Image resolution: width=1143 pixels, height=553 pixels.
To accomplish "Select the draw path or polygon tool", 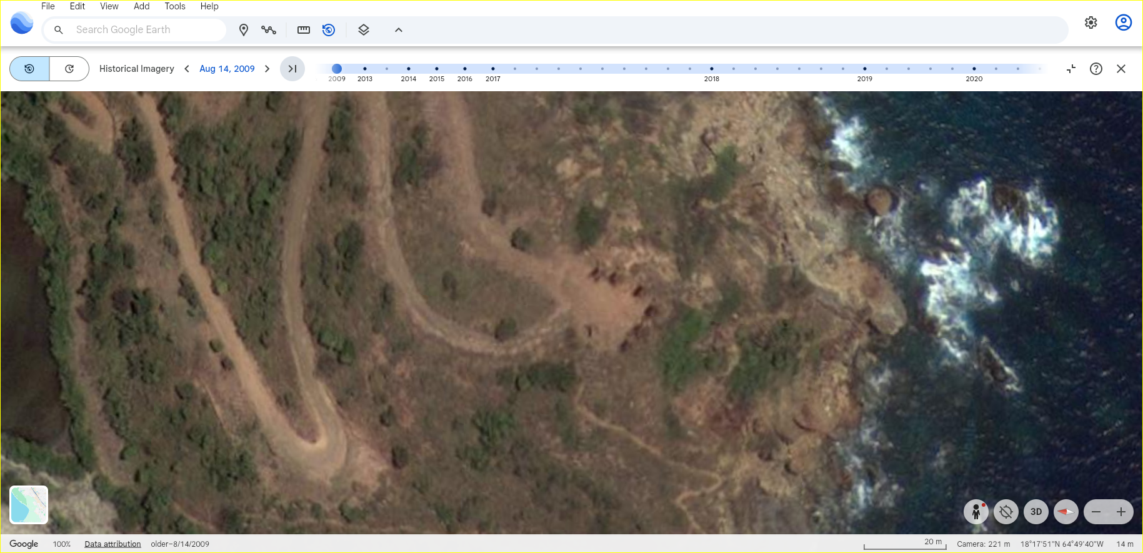I will click(x=269, y=30).
